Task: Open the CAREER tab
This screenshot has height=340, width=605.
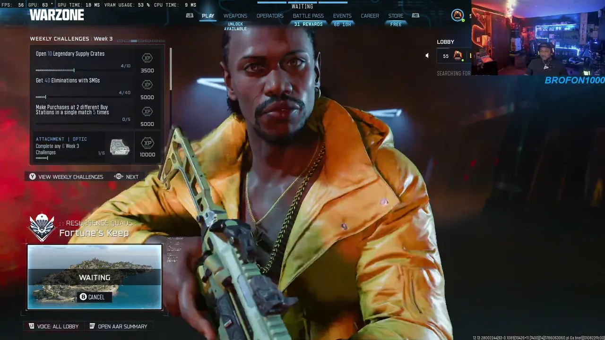Action: point(370,16)
